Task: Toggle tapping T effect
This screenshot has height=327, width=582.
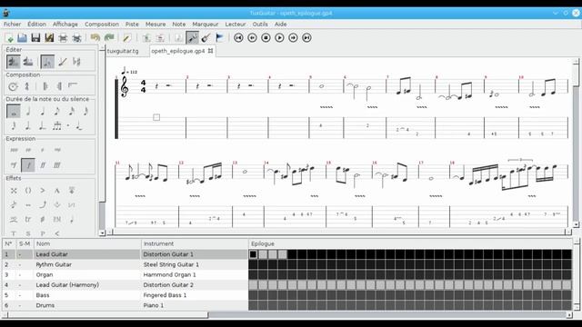Action: (x=14, y=233)
